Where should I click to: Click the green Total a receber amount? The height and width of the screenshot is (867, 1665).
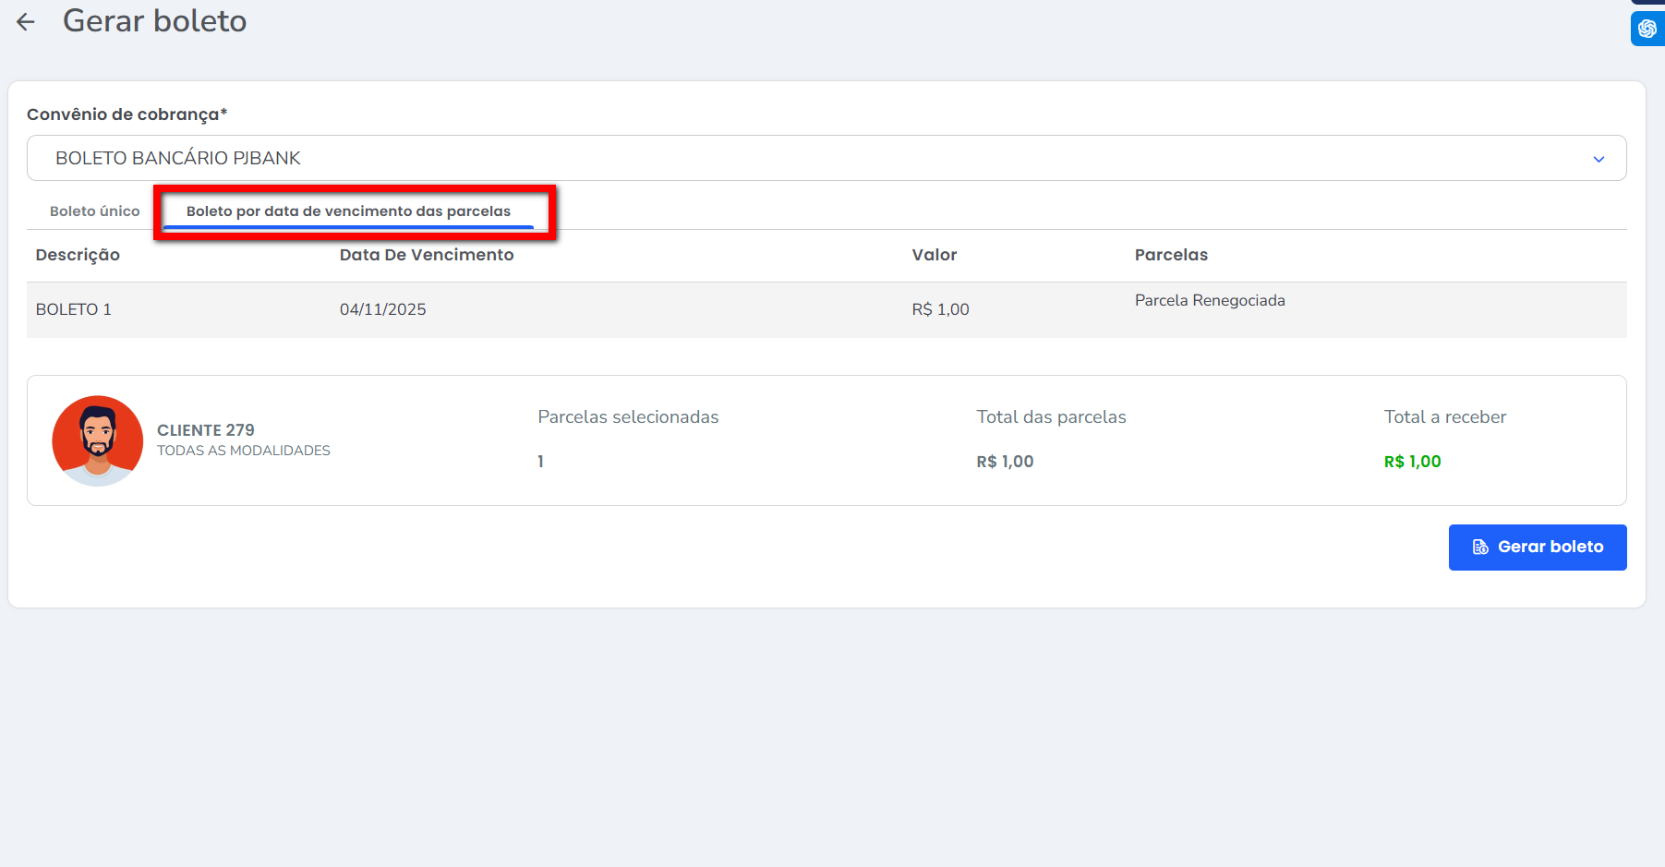coord(1412,462)
